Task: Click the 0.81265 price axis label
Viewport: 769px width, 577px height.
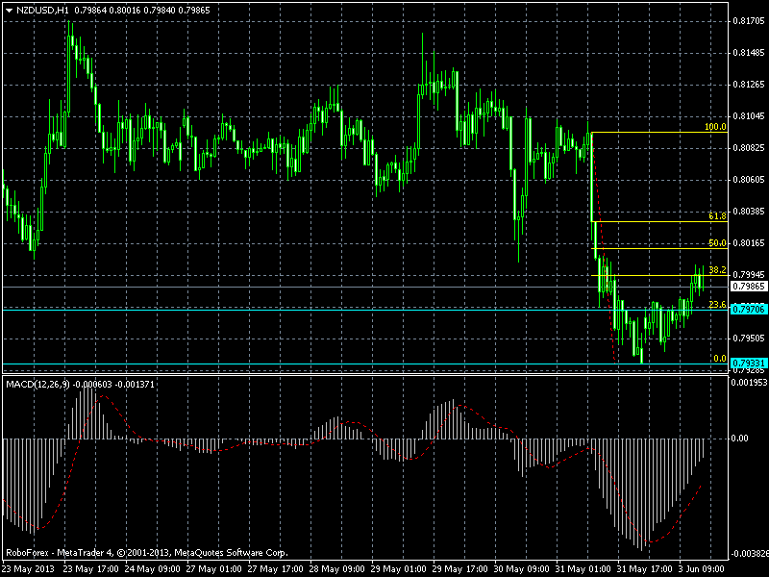Action: pos(749,85)
